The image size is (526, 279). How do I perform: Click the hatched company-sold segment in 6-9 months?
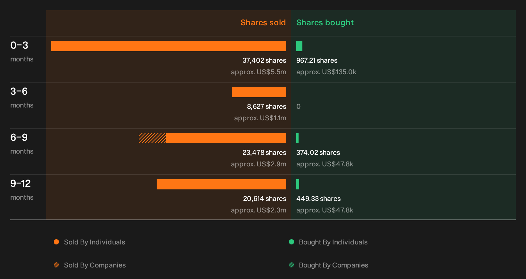152,138
